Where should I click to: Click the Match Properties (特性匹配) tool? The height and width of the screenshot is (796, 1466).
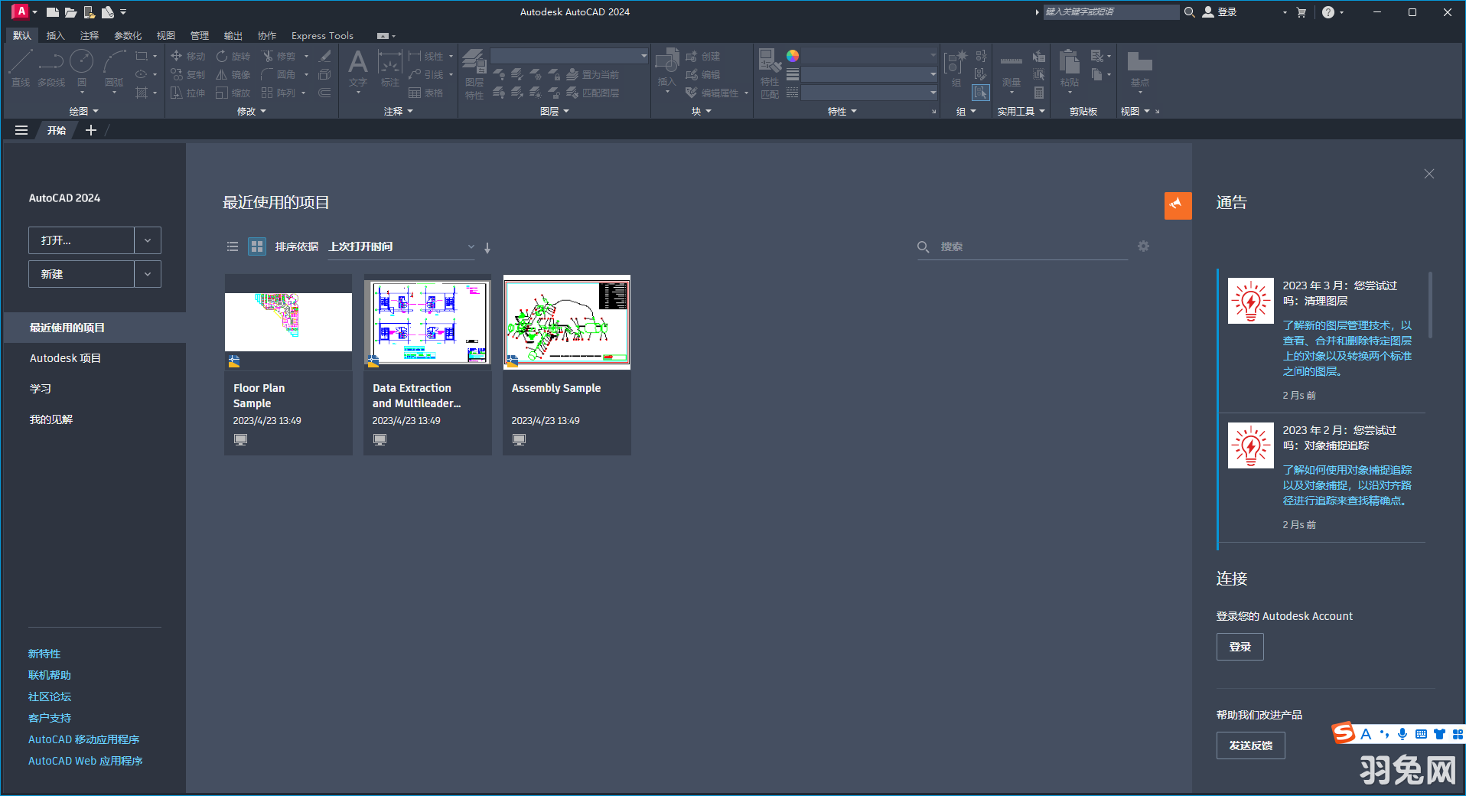pyautogui.click(x=770, y=73)
